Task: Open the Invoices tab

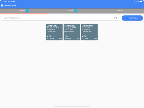Action: 120,11
